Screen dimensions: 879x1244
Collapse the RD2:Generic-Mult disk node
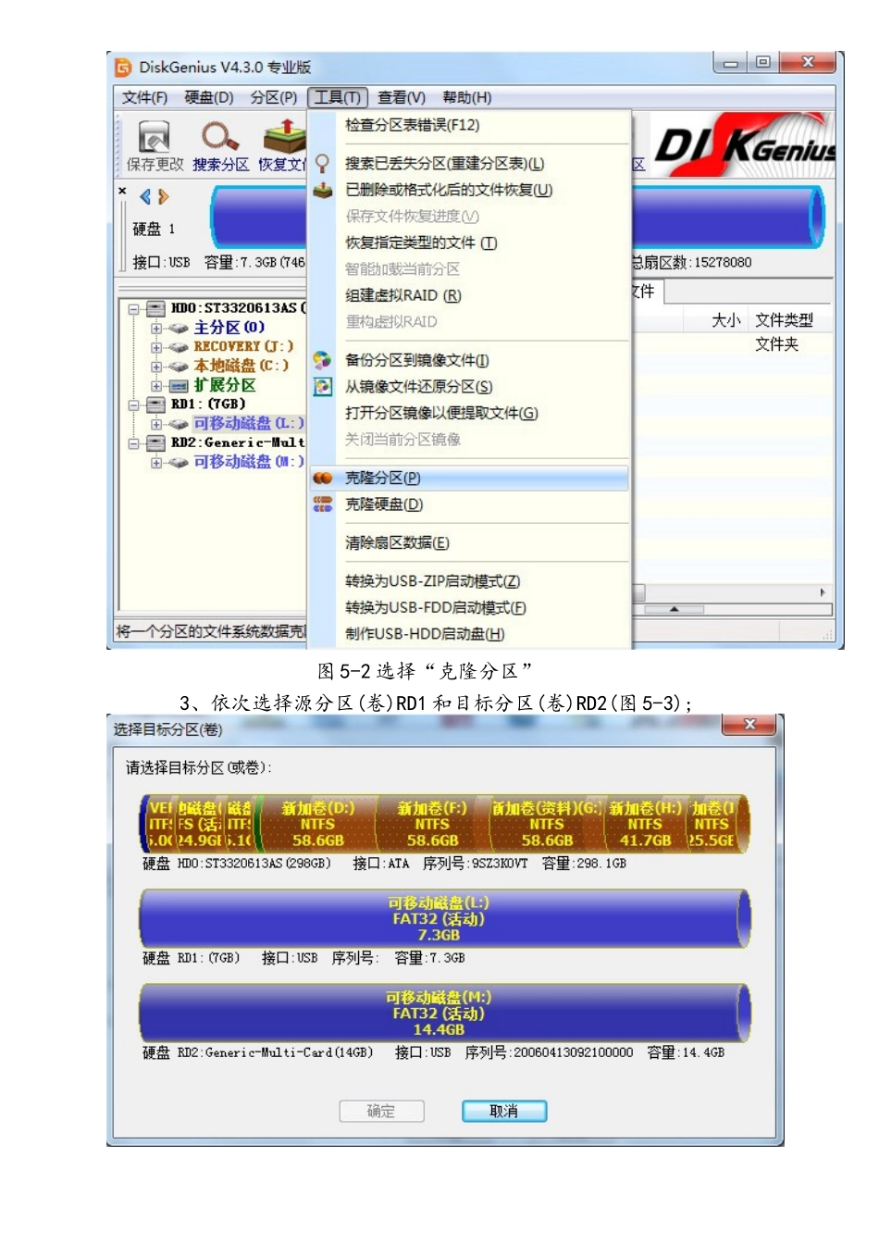click(x=134, y=443)
